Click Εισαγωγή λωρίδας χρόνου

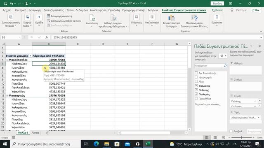64,21
